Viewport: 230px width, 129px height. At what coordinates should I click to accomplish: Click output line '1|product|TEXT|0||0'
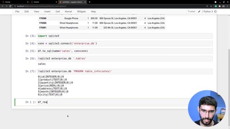[x=52, y=80]
